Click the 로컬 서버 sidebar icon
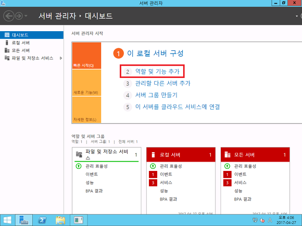 click(7, 43)
